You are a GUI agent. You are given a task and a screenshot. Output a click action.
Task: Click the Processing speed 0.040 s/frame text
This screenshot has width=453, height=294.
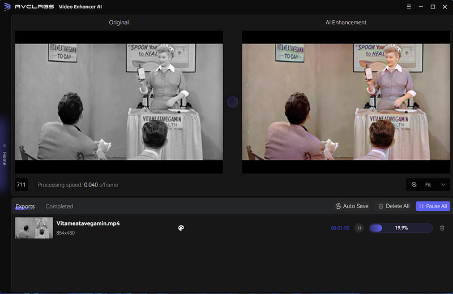pyautogui.click(x=78, y=185)
